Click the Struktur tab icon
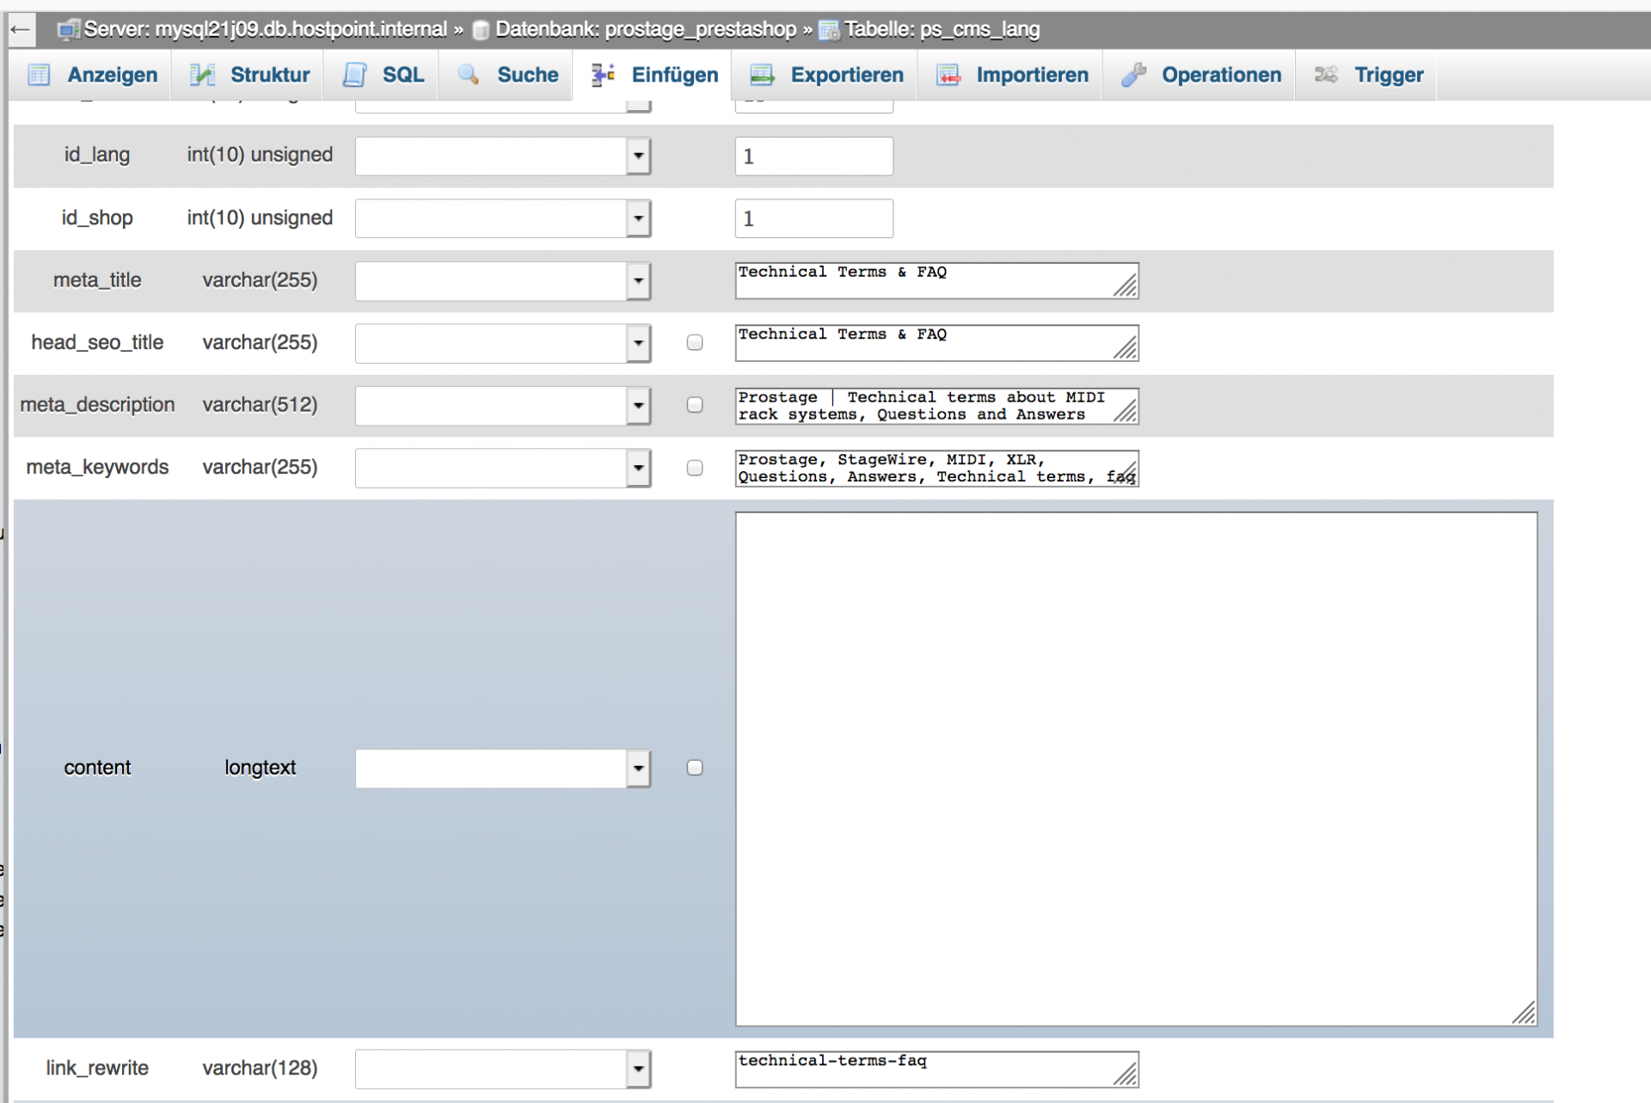This screenshot has width=1651, height=1103. (x=202, y=75)
